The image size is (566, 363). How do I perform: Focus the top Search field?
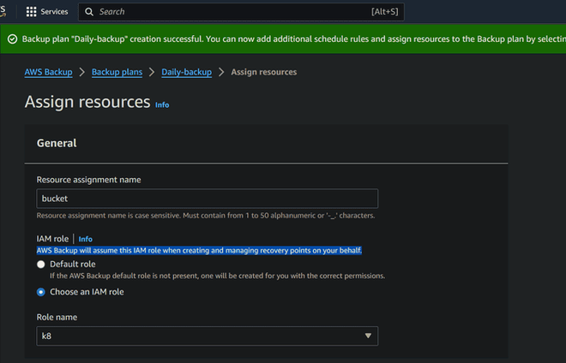[x=241, y=12]
